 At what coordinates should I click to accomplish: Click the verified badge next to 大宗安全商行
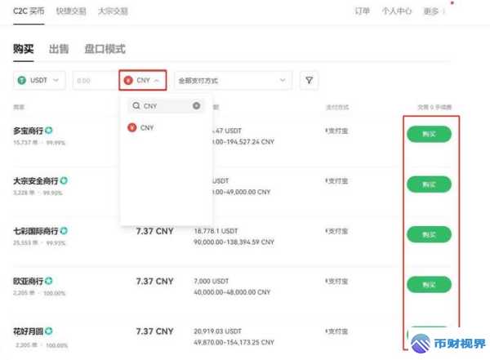pos(64,180)
